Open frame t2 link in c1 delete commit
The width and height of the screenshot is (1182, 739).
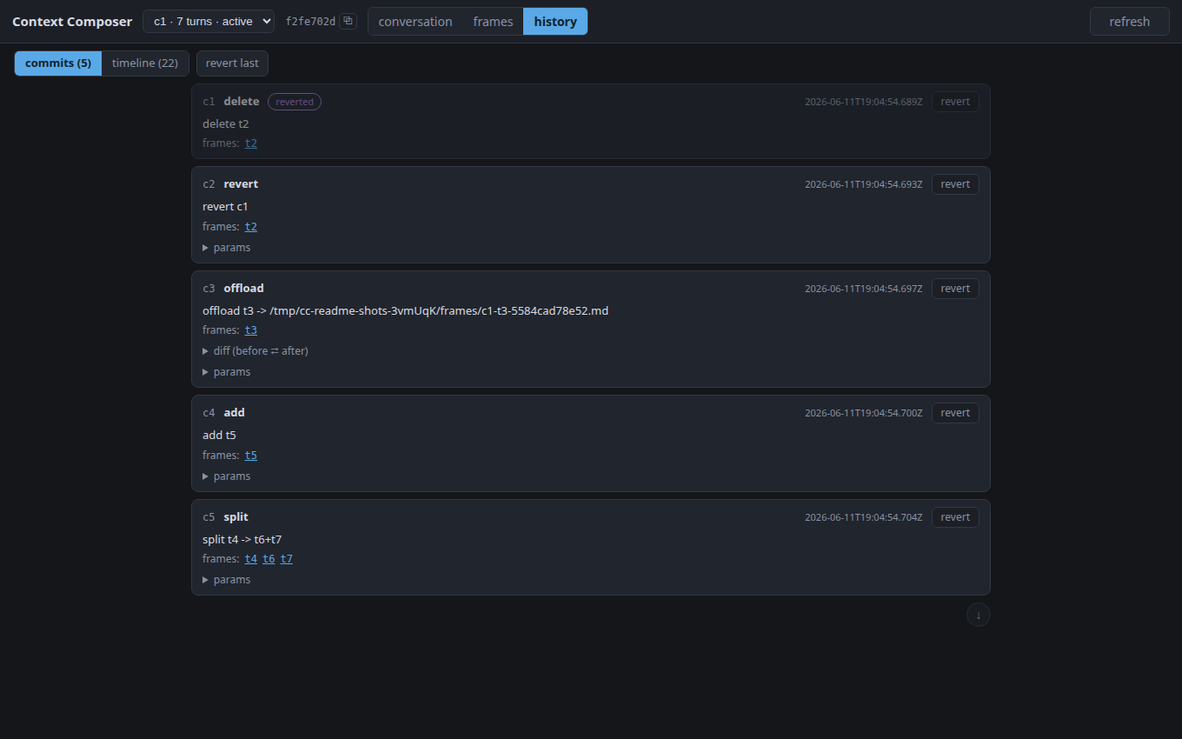coord(251,143)
